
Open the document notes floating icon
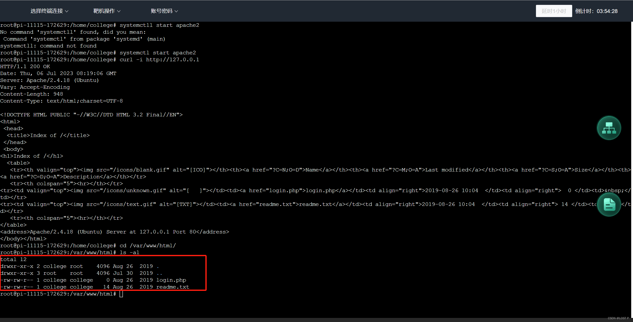tap(609, 204)
